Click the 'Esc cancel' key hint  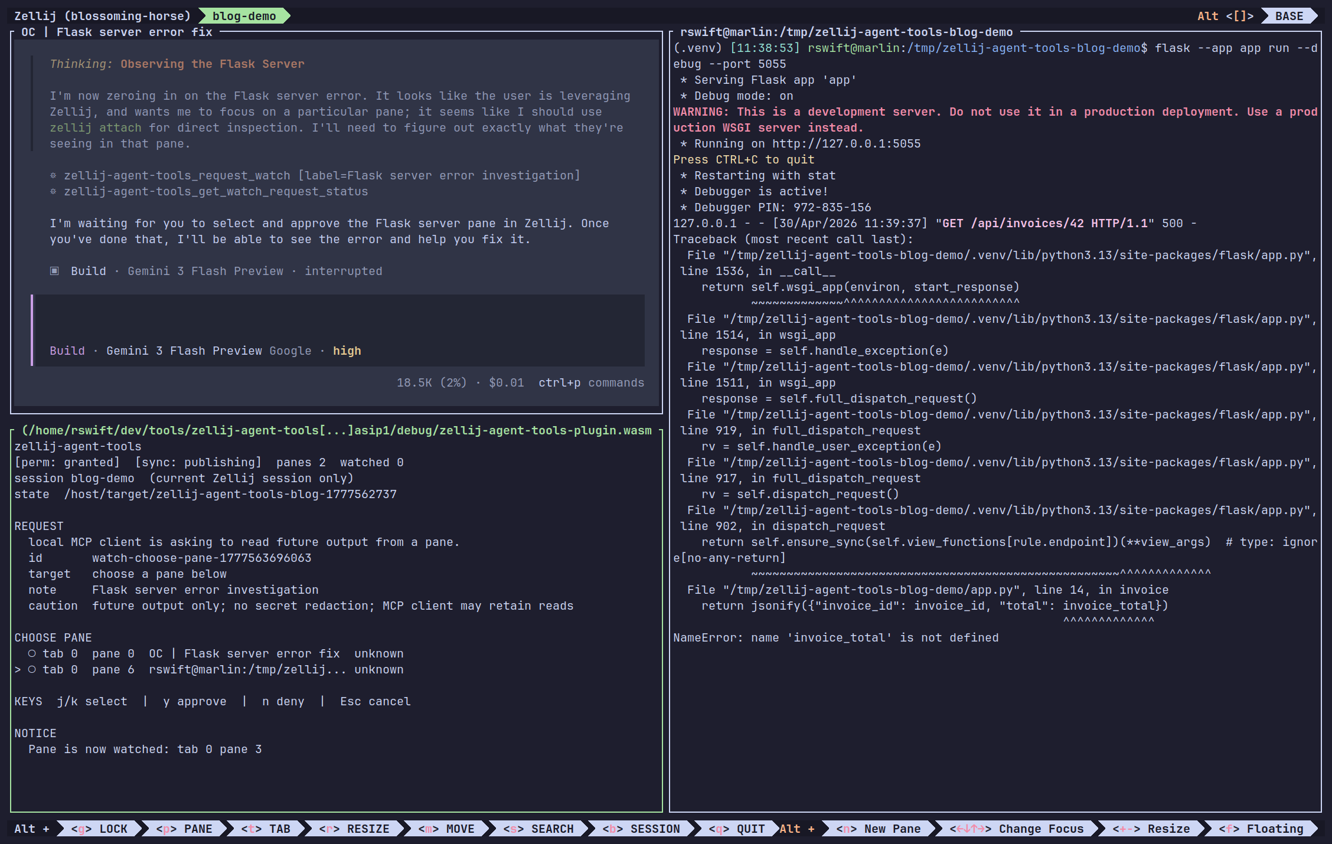[x=376, y=701]
